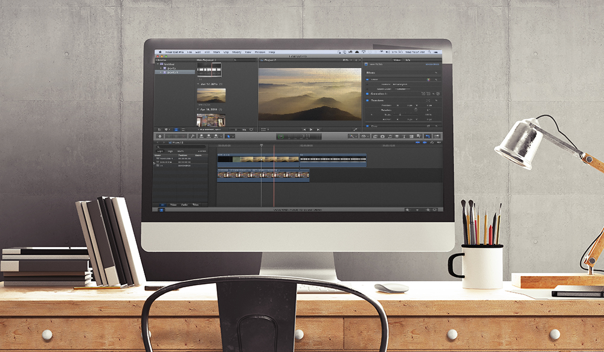Viewport: 604px width, 352px height.
Task: Switch to the Info tab in the inspector
Action: [x=407, y=60]
